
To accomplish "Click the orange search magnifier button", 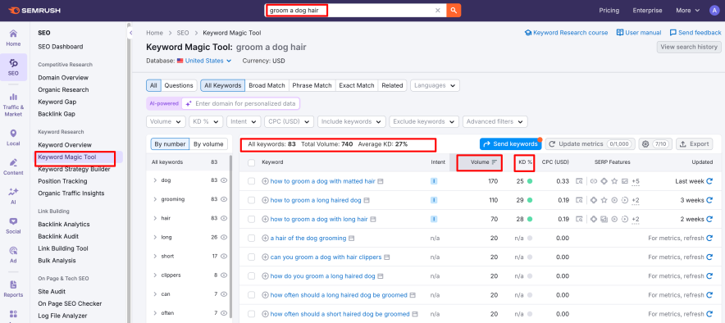I will (454, 10).
